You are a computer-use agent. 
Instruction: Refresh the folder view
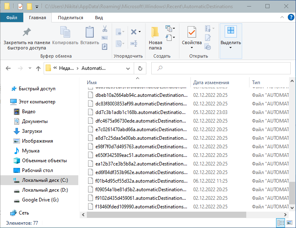point(140,68)
